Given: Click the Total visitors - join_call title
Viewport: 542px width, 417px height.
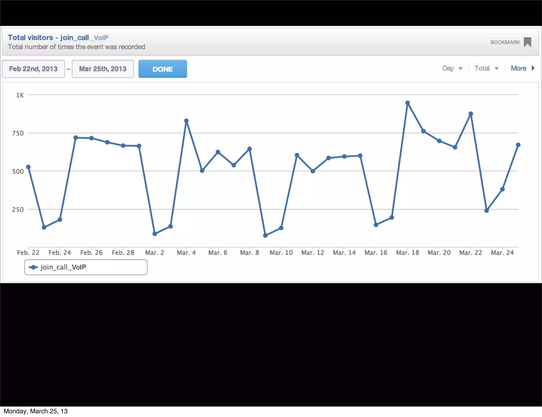Looking at the screenshot, I should [48, 38].
